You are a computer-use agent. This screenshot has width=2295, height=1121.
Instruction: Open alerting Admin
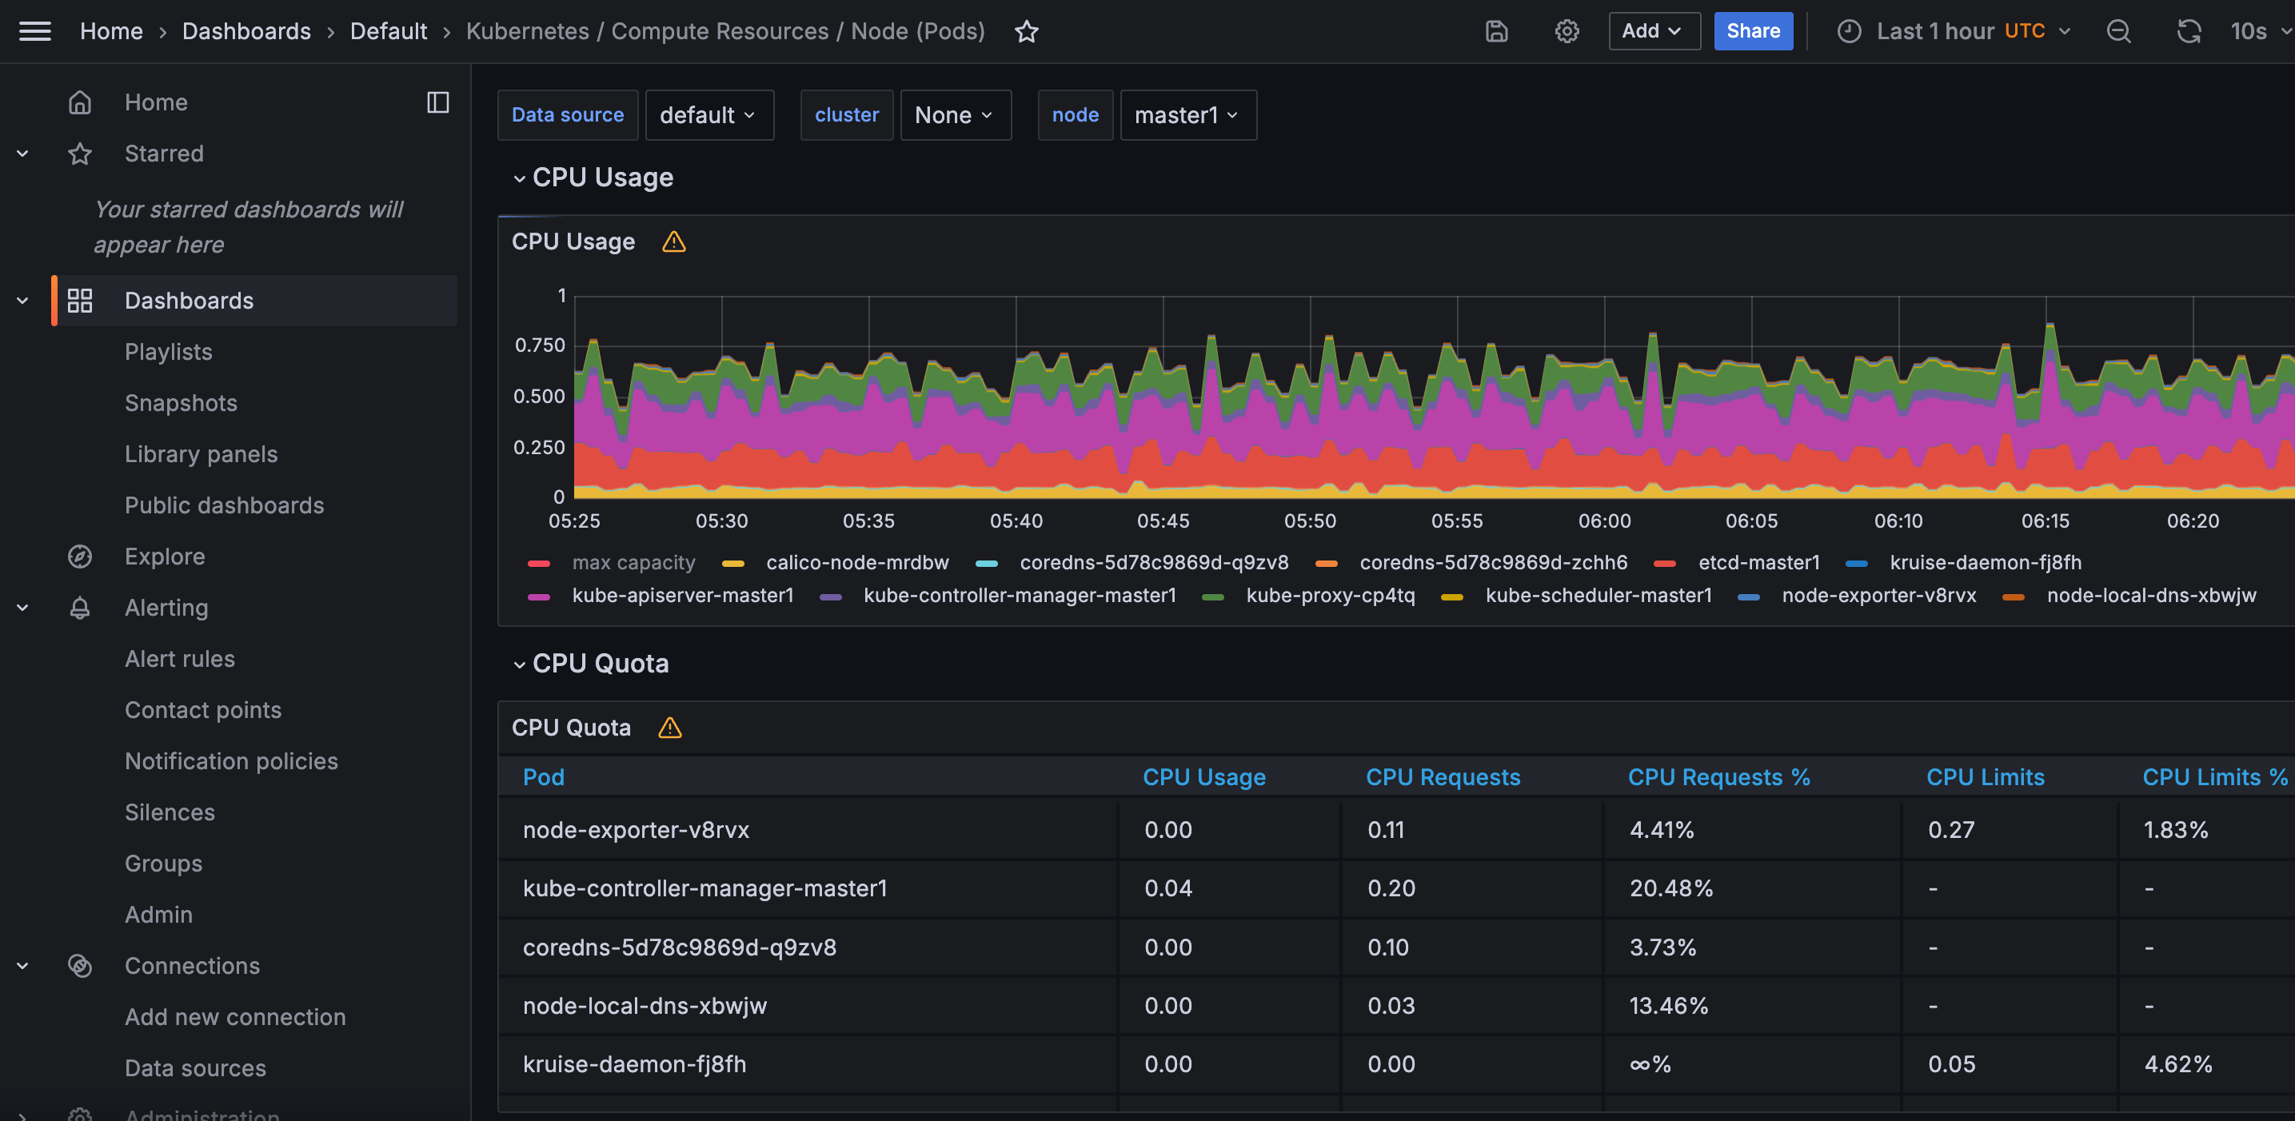[158, 916]
